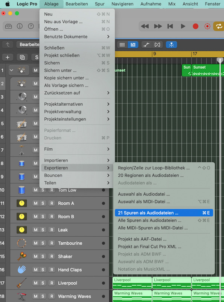Mute the Tambourine track

pyautogui.click(x=36, y=243)
